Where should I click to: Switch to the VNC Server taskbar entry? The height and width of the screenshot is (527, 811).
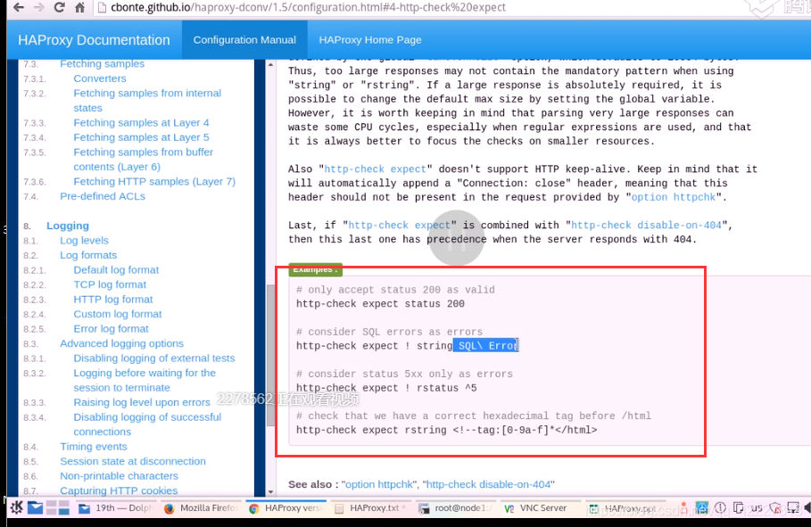[540, 508]
